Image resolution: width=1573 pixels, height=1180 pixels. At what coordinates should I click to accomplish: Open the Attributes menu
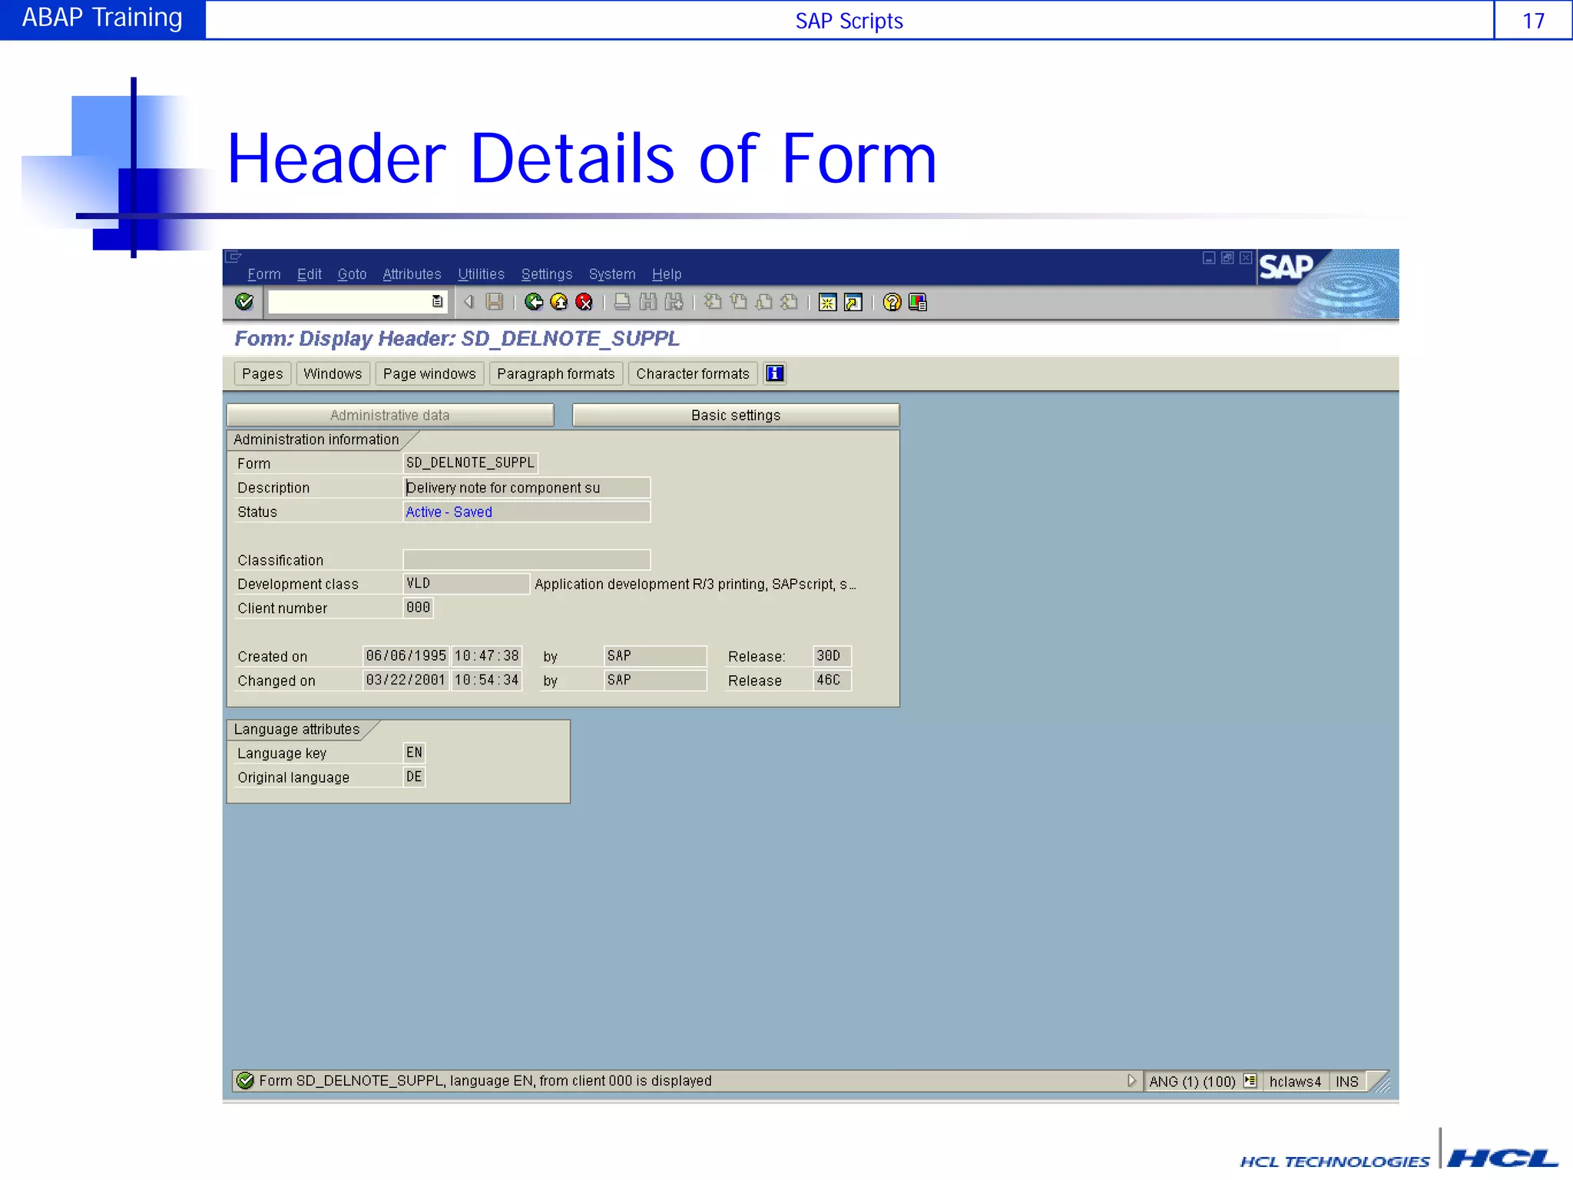412,274
